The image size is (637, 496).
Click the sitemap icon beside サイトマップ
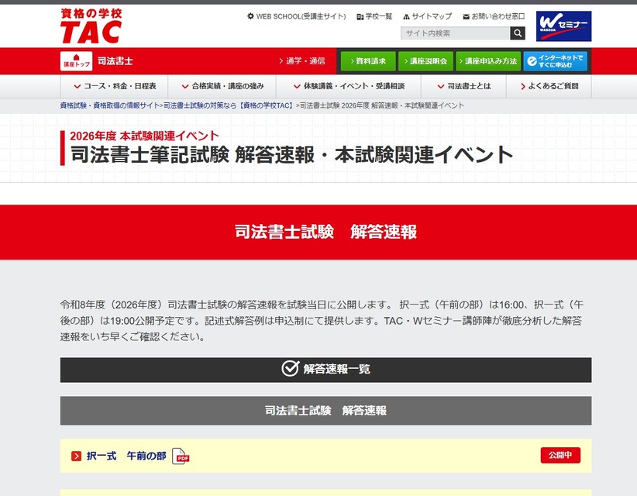pos(406,16)
